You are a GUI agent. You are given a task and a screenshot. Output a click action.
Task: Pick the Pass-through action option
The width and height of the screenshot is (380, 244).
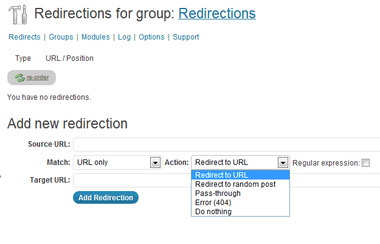click(218, 193)
